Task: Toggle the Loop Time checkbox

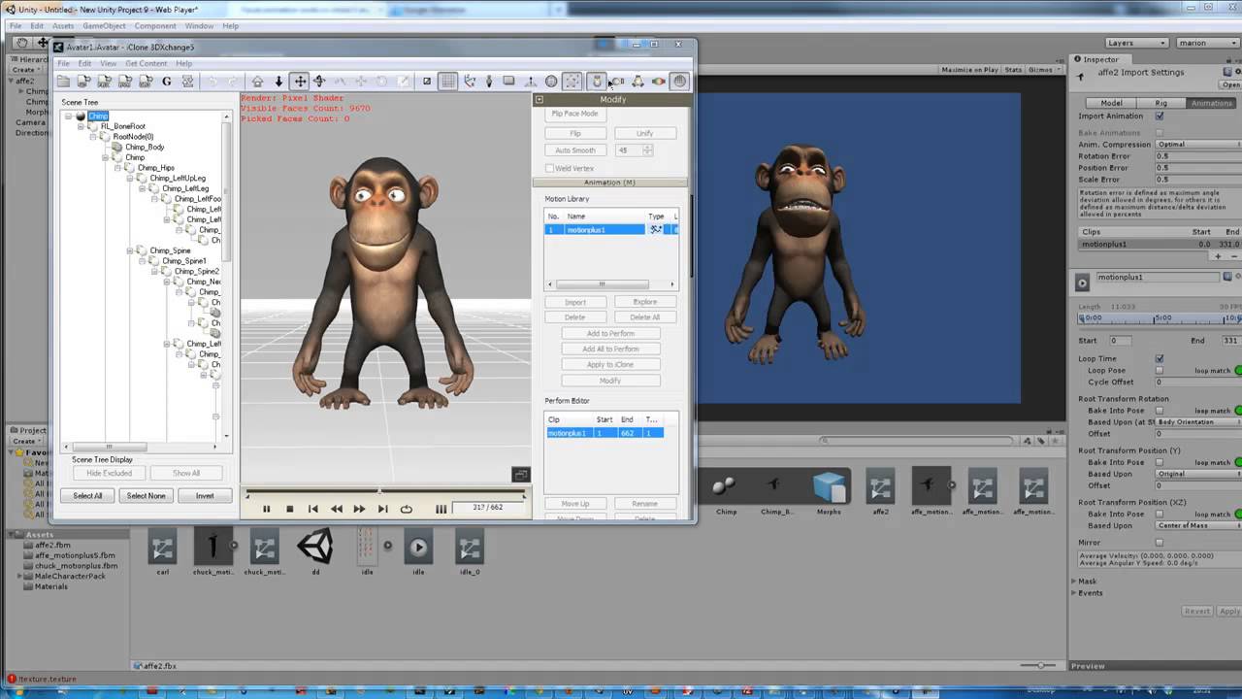Action: click(1159, 358)
